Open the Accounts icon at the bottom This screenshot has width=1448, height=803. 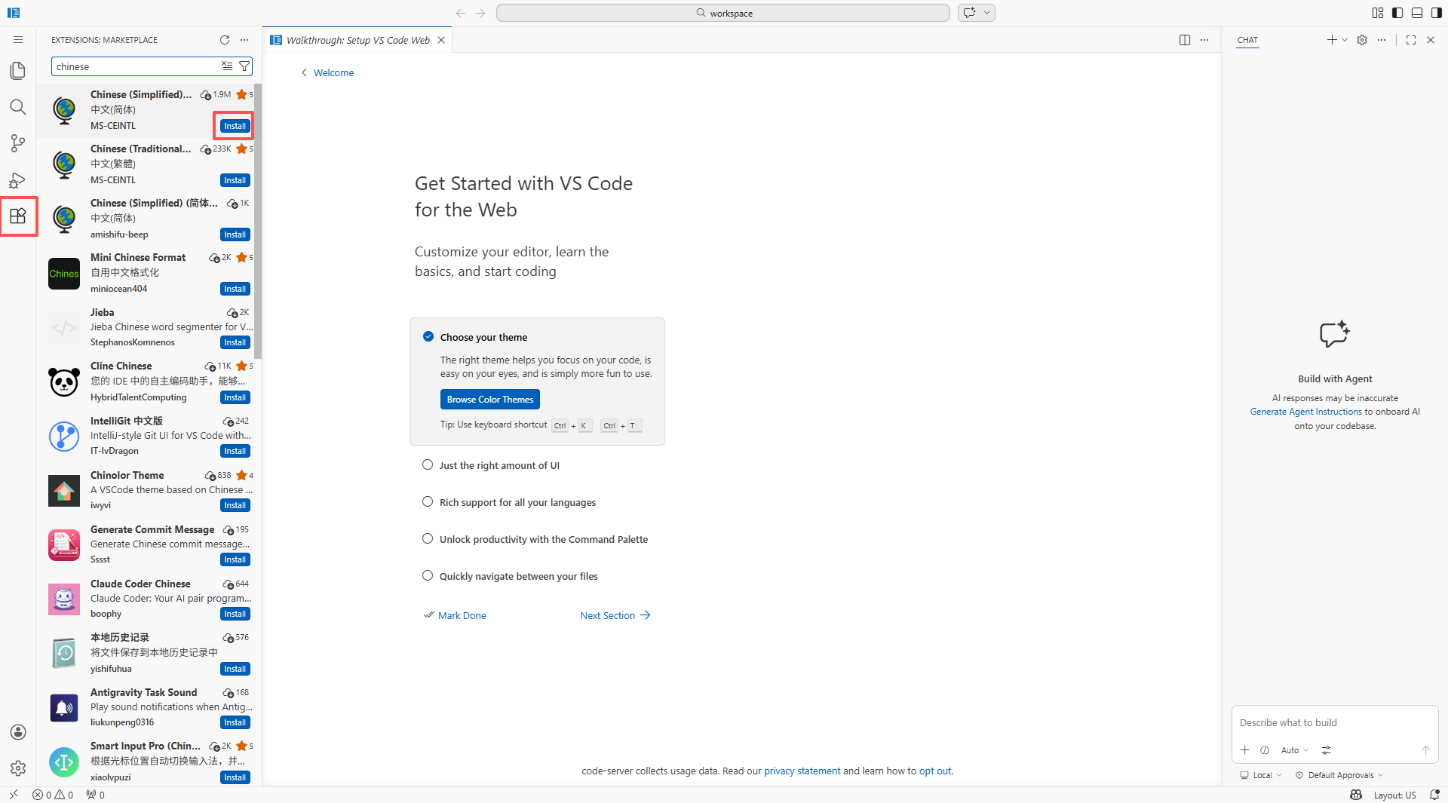17,732
